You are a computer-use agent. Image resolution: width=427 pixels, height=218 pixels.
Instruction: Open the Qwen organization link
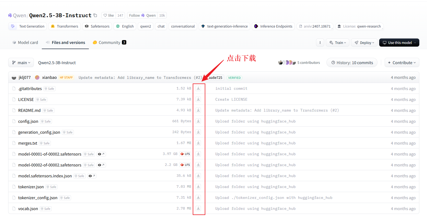point(20,16)
